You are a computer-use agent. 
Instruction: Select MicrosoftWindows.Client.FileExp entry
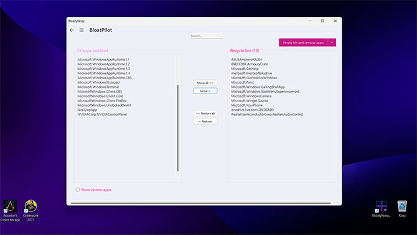pyautogui.click(x=102, y=100)
